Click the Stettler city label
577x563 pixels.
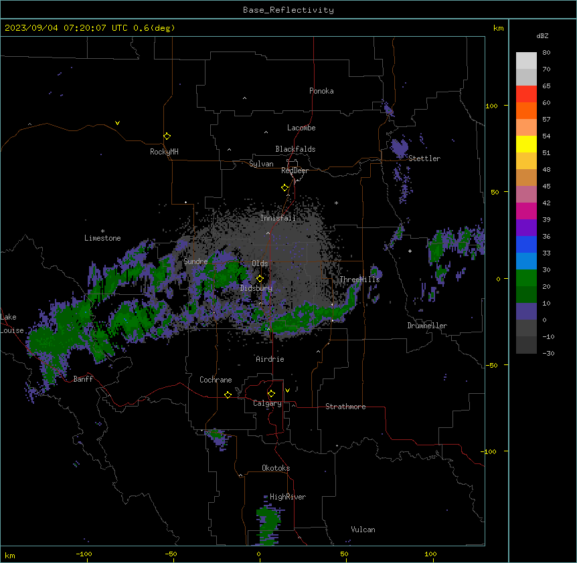pos(424,158)
